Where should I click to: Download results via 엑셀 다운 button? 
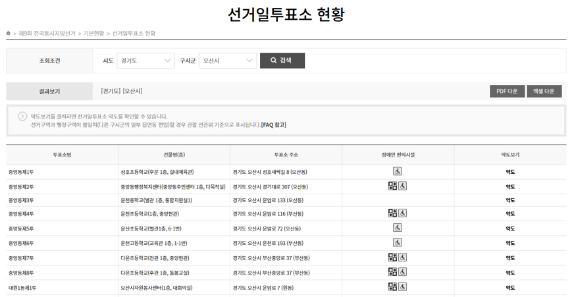(544, 91)
